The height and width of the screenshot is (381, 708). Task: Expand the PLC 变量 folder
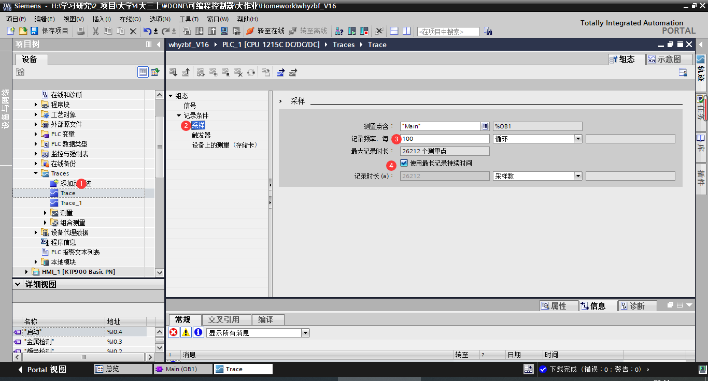point(36,134)
